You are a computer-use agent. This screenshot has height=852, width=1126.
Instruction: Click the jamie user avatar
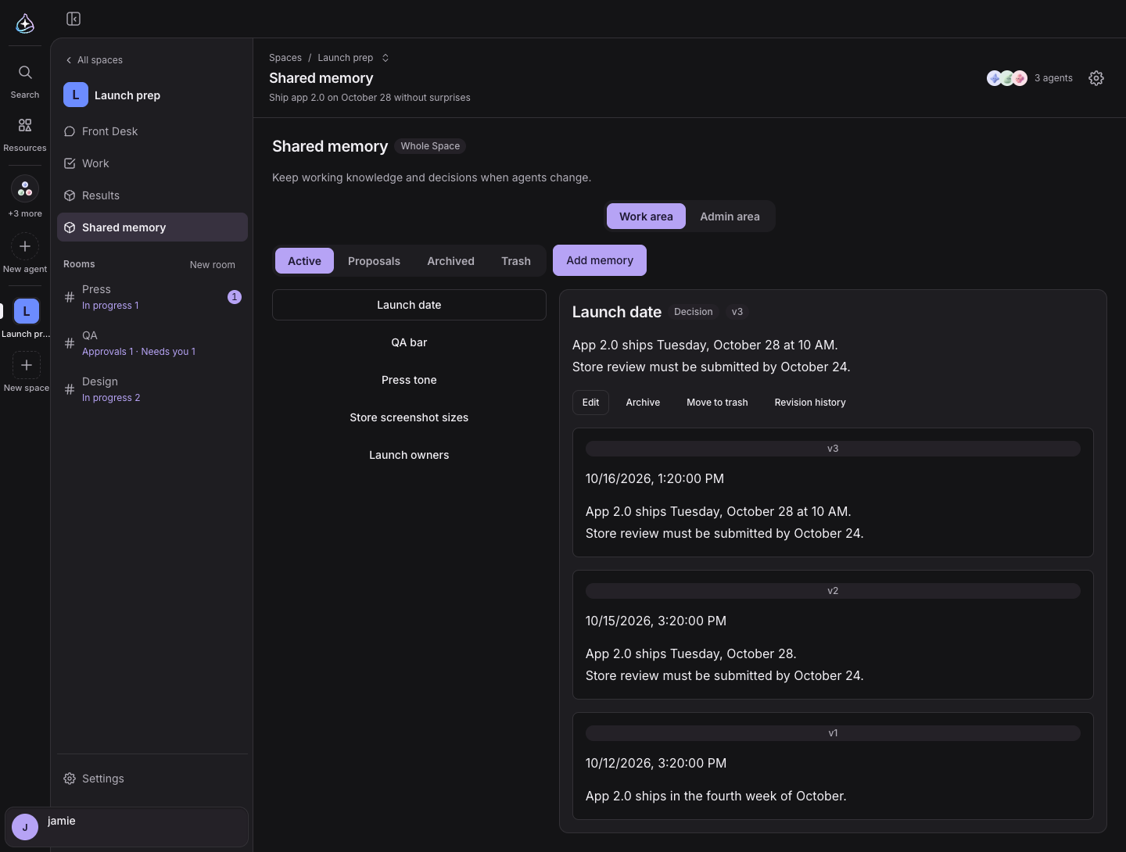tap(25, 827)
